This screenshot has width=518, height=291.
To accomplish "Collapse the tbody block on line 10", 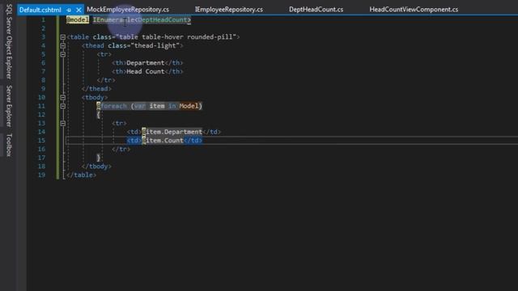I will 63,98.
